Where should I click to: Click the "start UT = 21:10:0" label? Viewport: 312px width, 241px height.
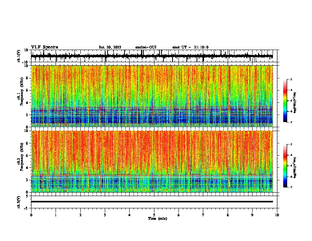[x=190, y=47]
